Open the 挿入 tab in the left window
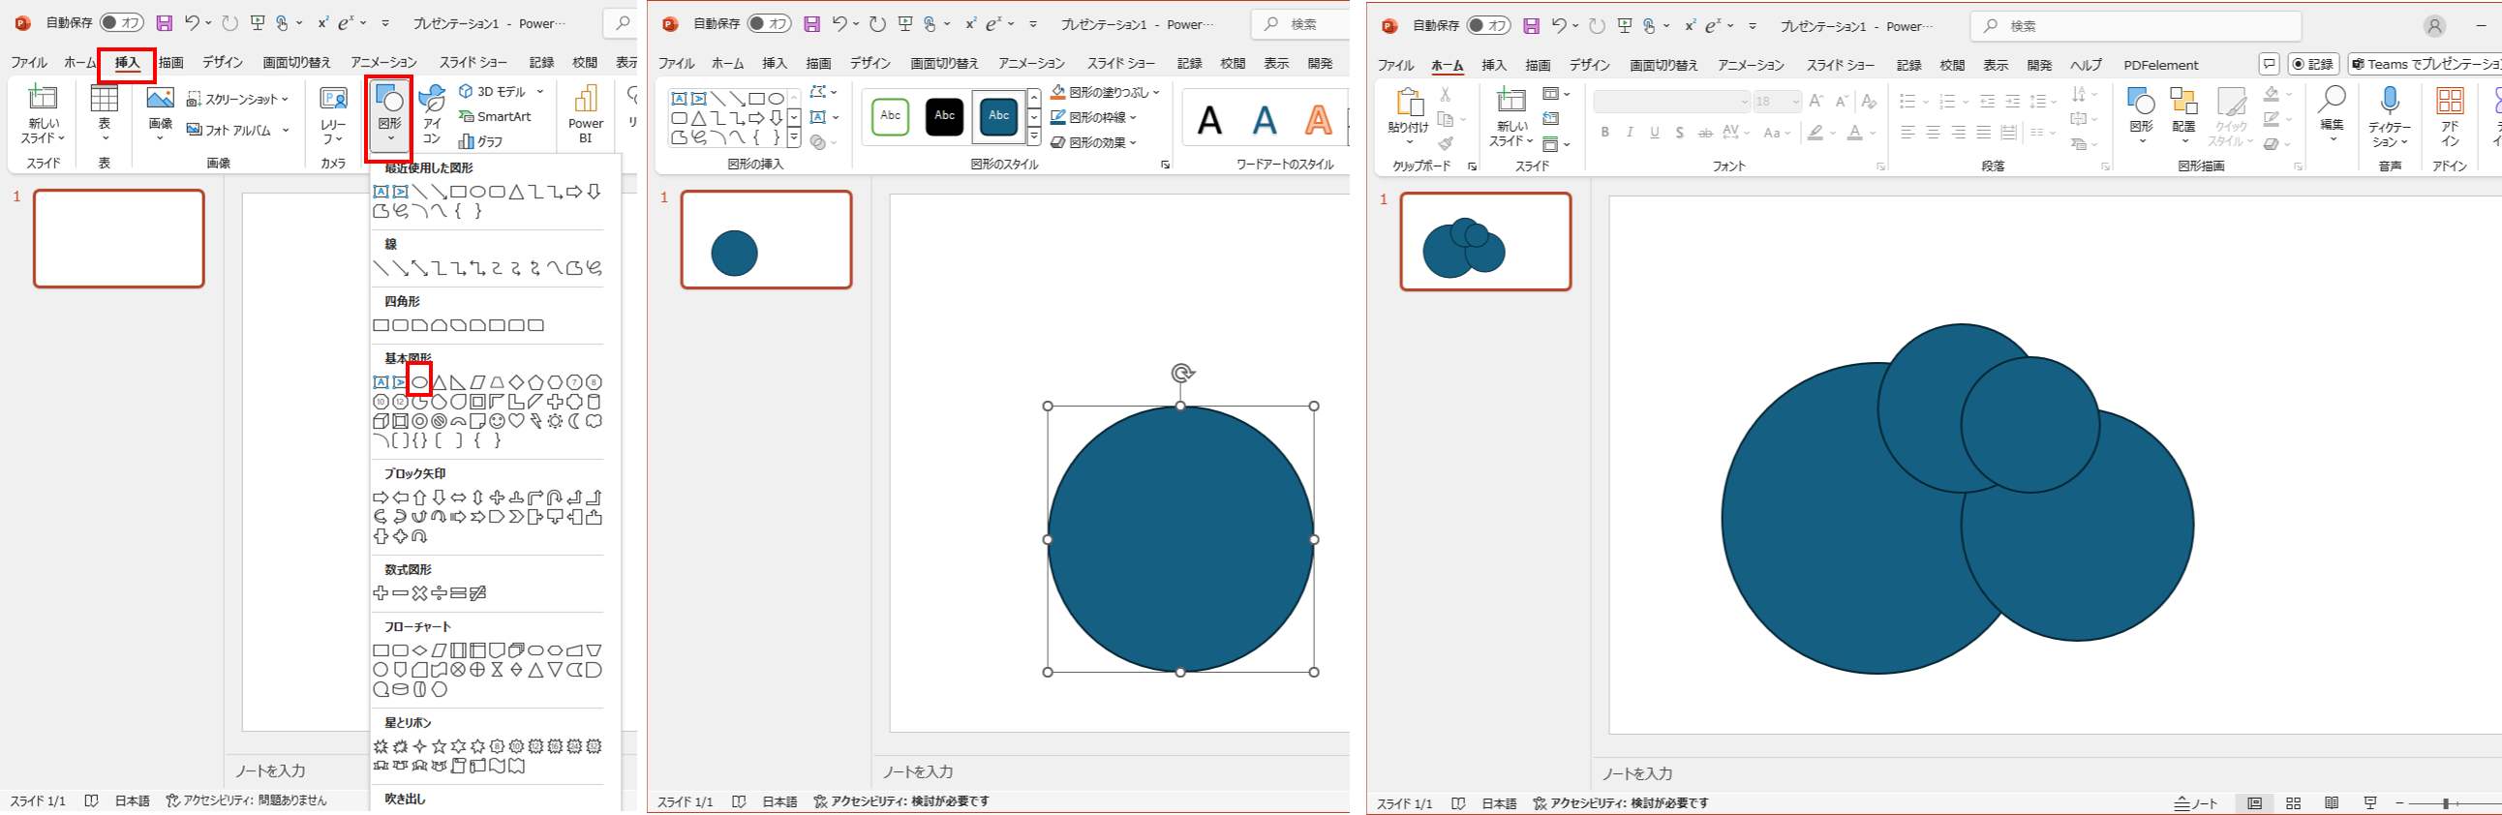 point(127,63)
